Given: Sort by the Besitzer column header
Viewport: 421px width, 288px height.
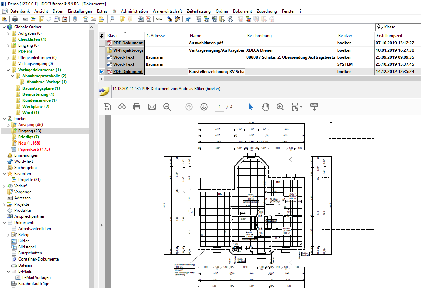Looking at the screenshot, I should click(355, 36).
